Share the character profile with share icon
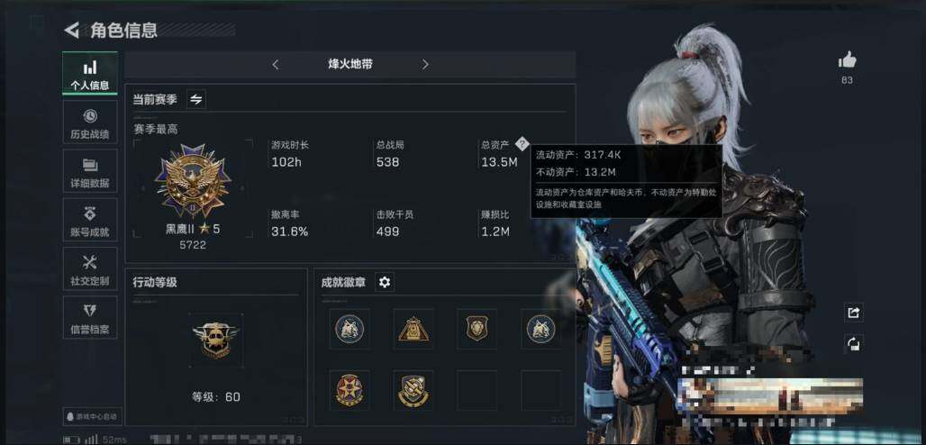The image size is (926, 445). tap(853, 313)
